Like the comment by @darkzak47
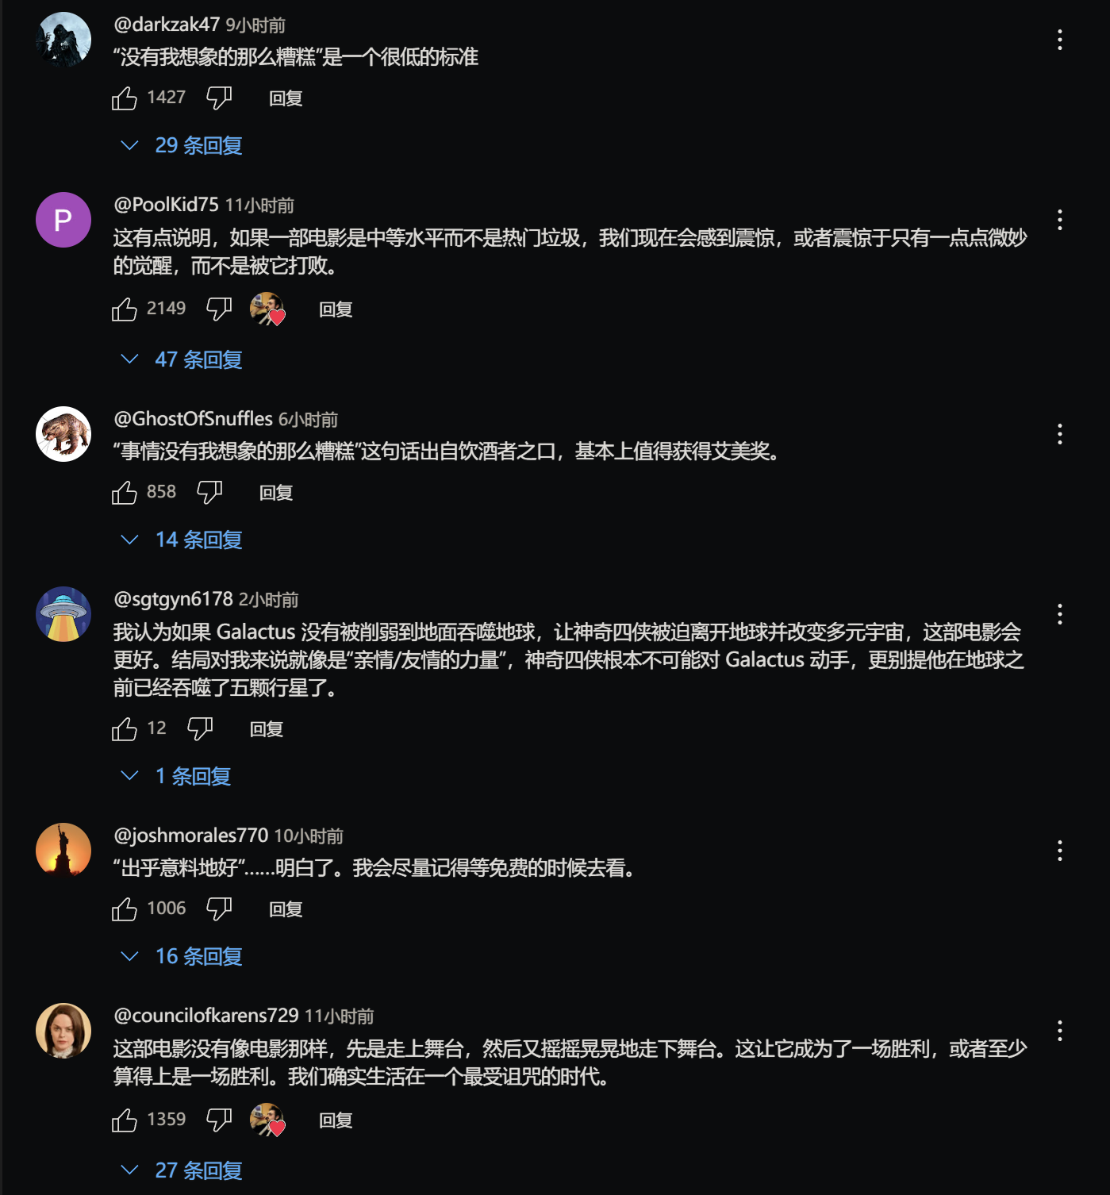This screenshot has height=1195, width=1110. pos(125,98)
